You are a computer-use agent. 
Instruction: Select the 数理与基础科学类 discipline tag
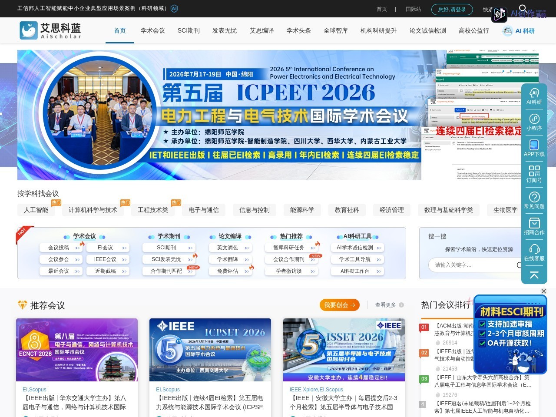449,210
